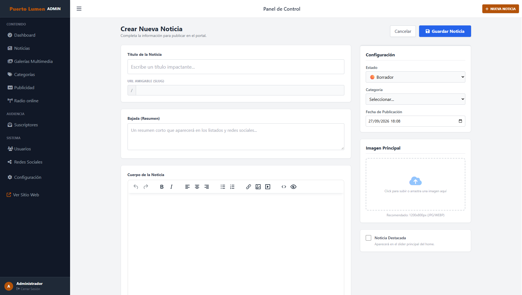Focus the Título de la Noticia field
Image resolution: width=522 pixels, height=295 pixels.
coord(236,67)
